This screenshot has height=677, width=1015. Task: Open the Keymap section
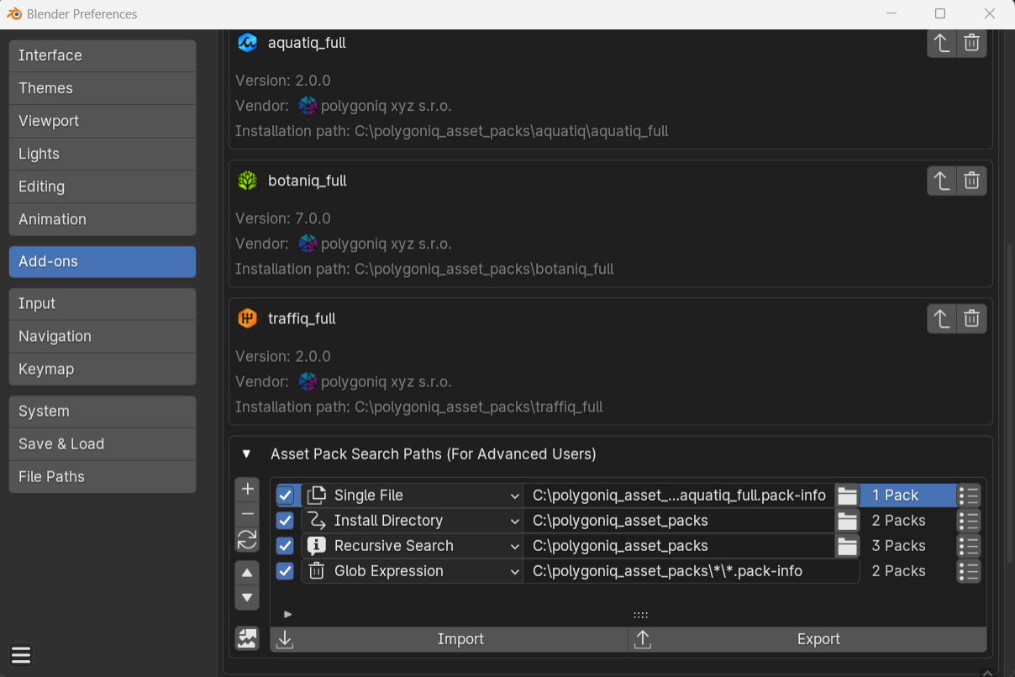[103, 369]
